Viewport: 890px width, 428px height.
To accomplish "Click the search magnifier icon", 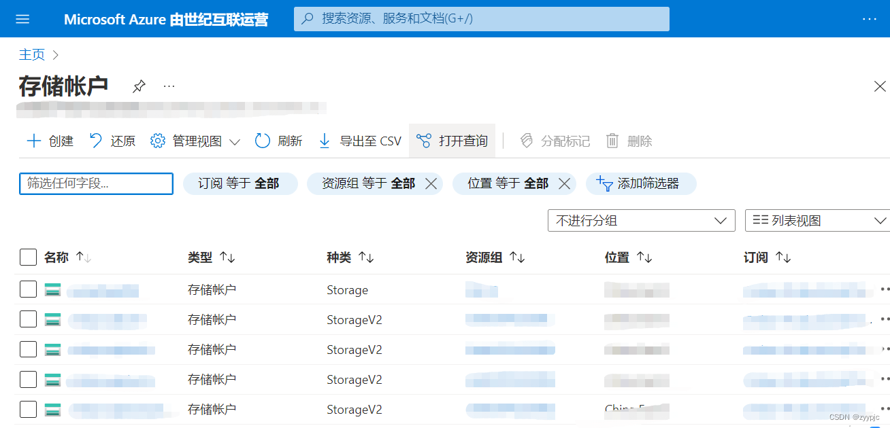I will click(308, 19).
